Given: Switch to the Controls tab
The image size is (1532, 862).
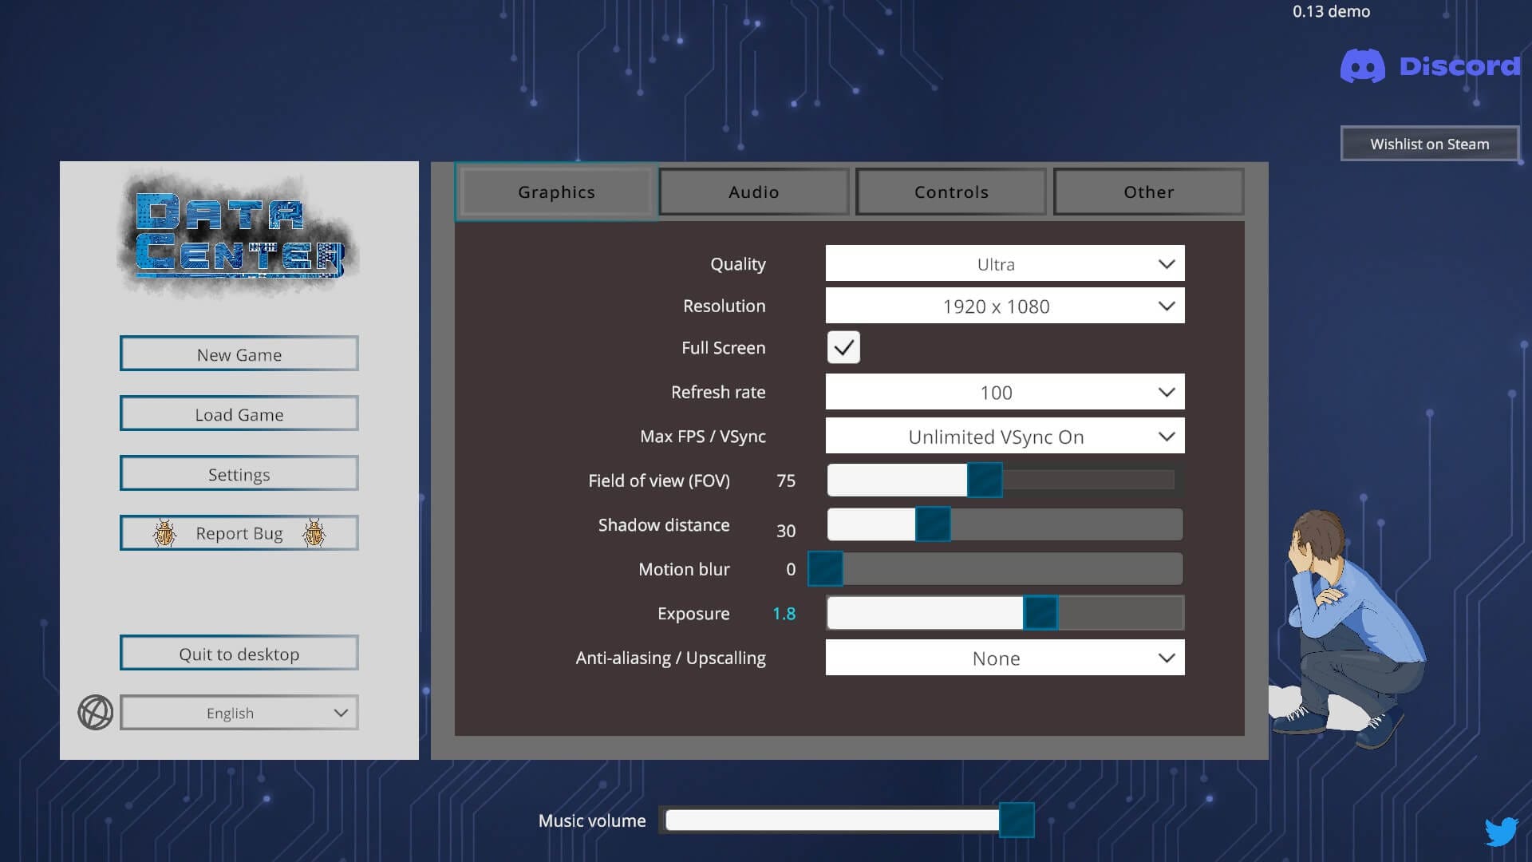Looking at the screenshot, I should tap(951, 192).
